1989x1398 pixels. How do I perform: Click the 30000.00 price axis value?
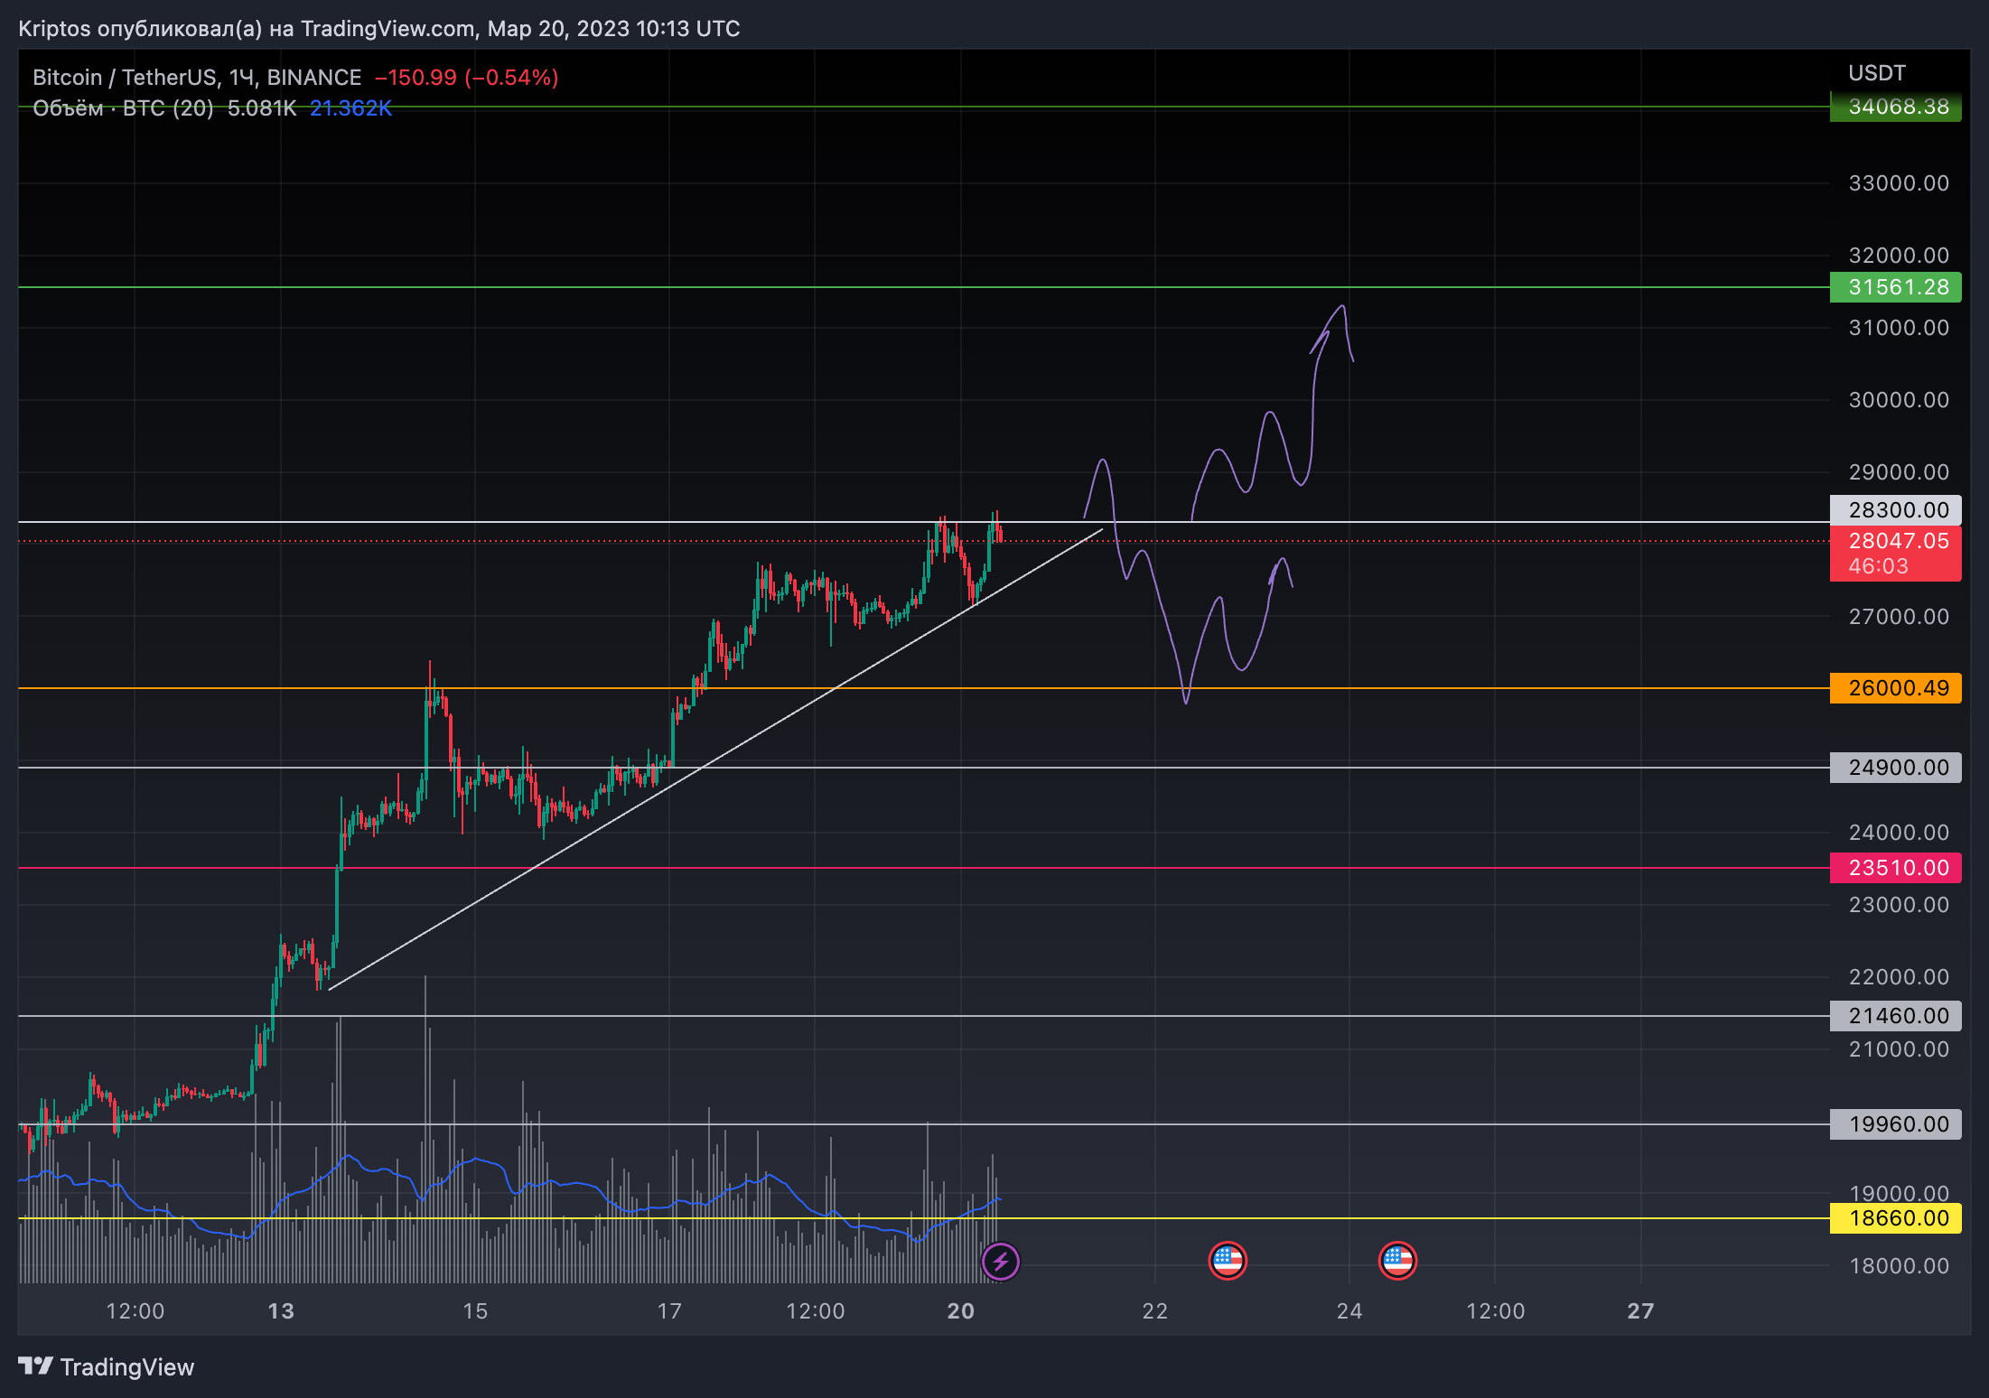point(1899,400)
